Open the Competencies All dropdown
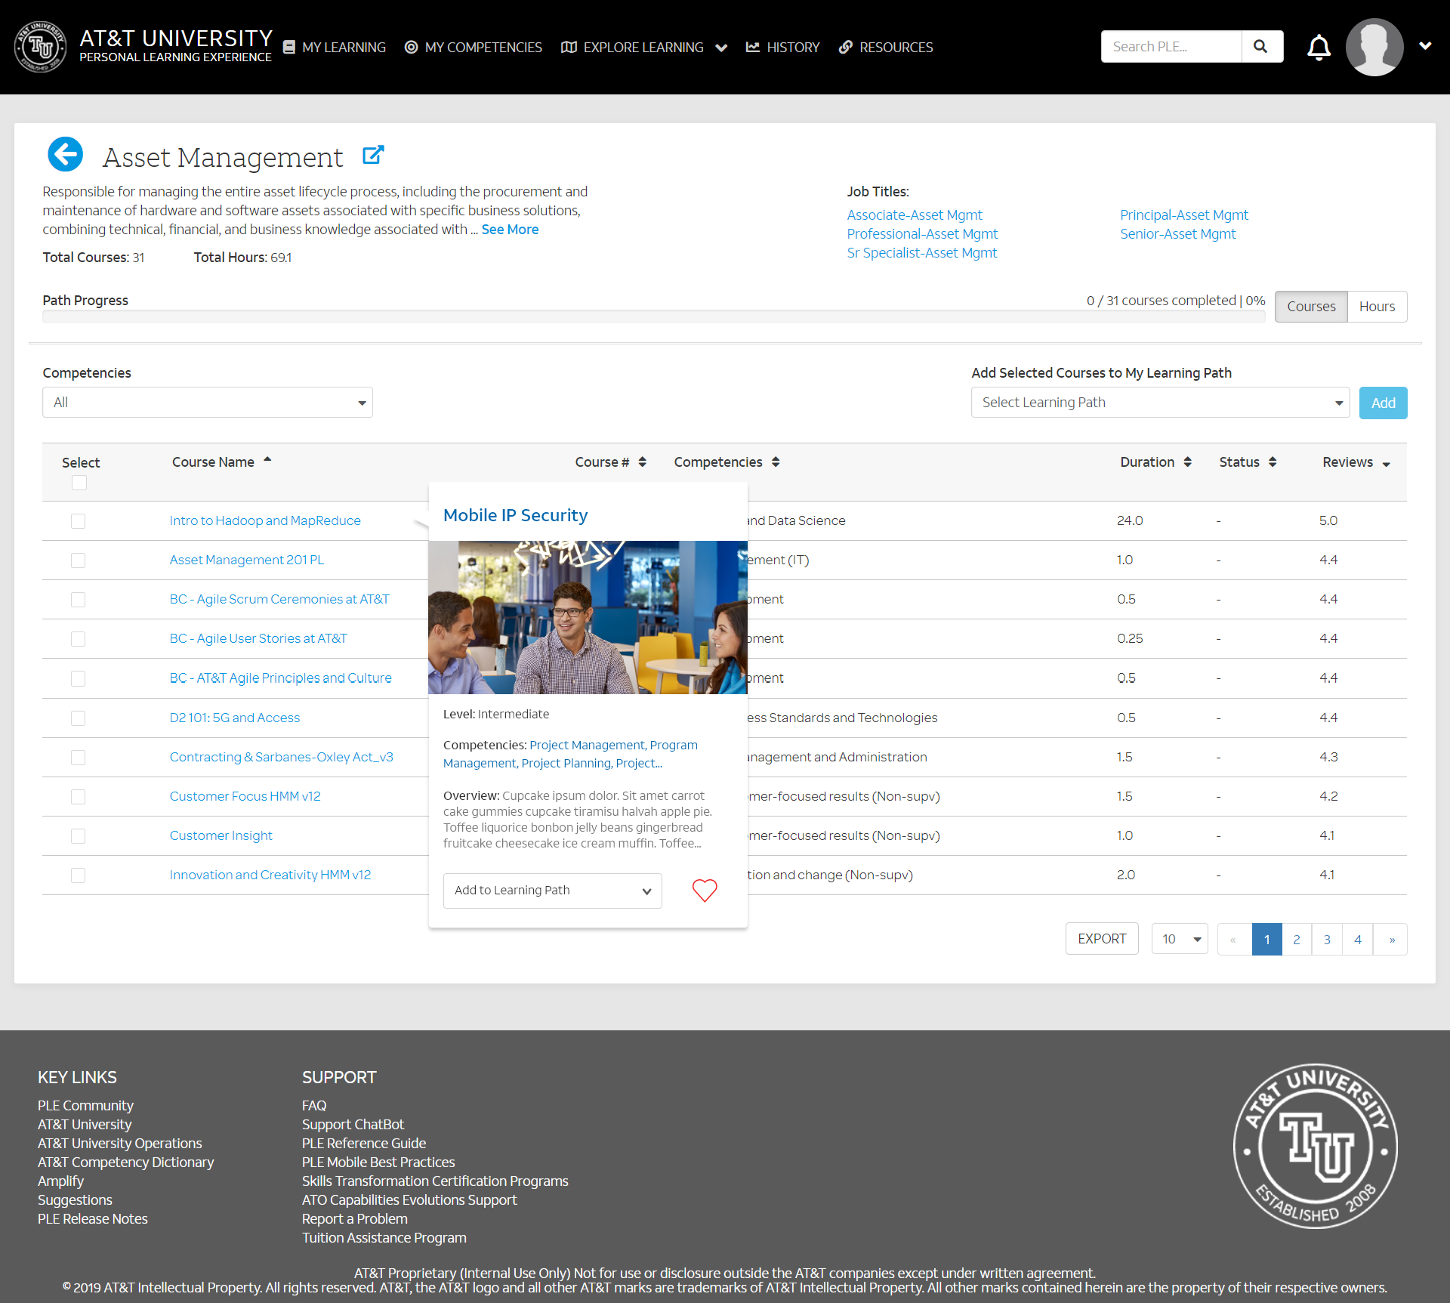 tap(208, 403)
